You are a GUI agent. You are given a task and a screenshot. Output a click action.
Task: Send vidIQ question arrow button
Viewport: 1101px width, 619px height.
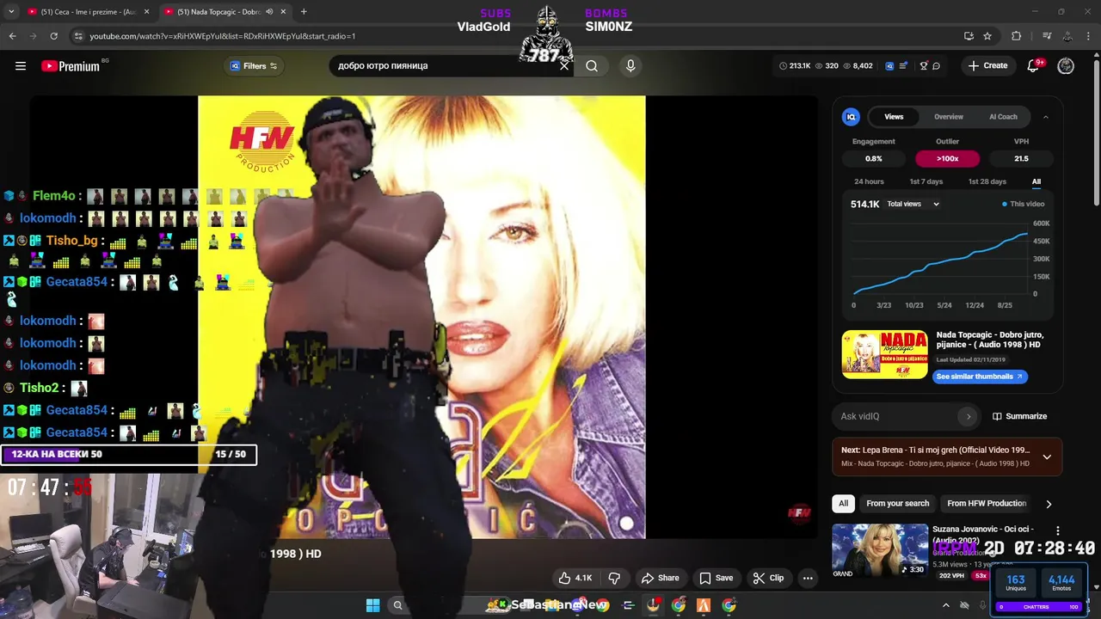click(968, 416)
